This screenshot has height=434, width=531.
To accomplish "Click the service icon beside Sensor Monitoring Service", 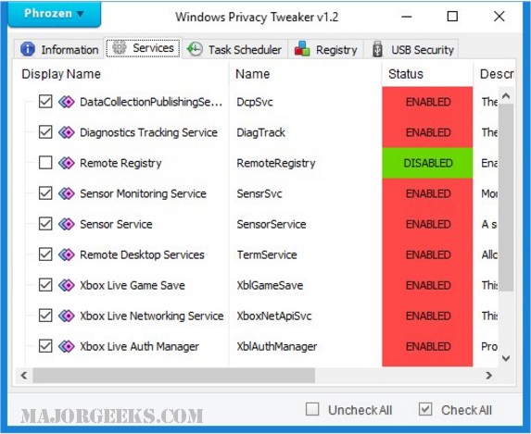I will [67, 193].
